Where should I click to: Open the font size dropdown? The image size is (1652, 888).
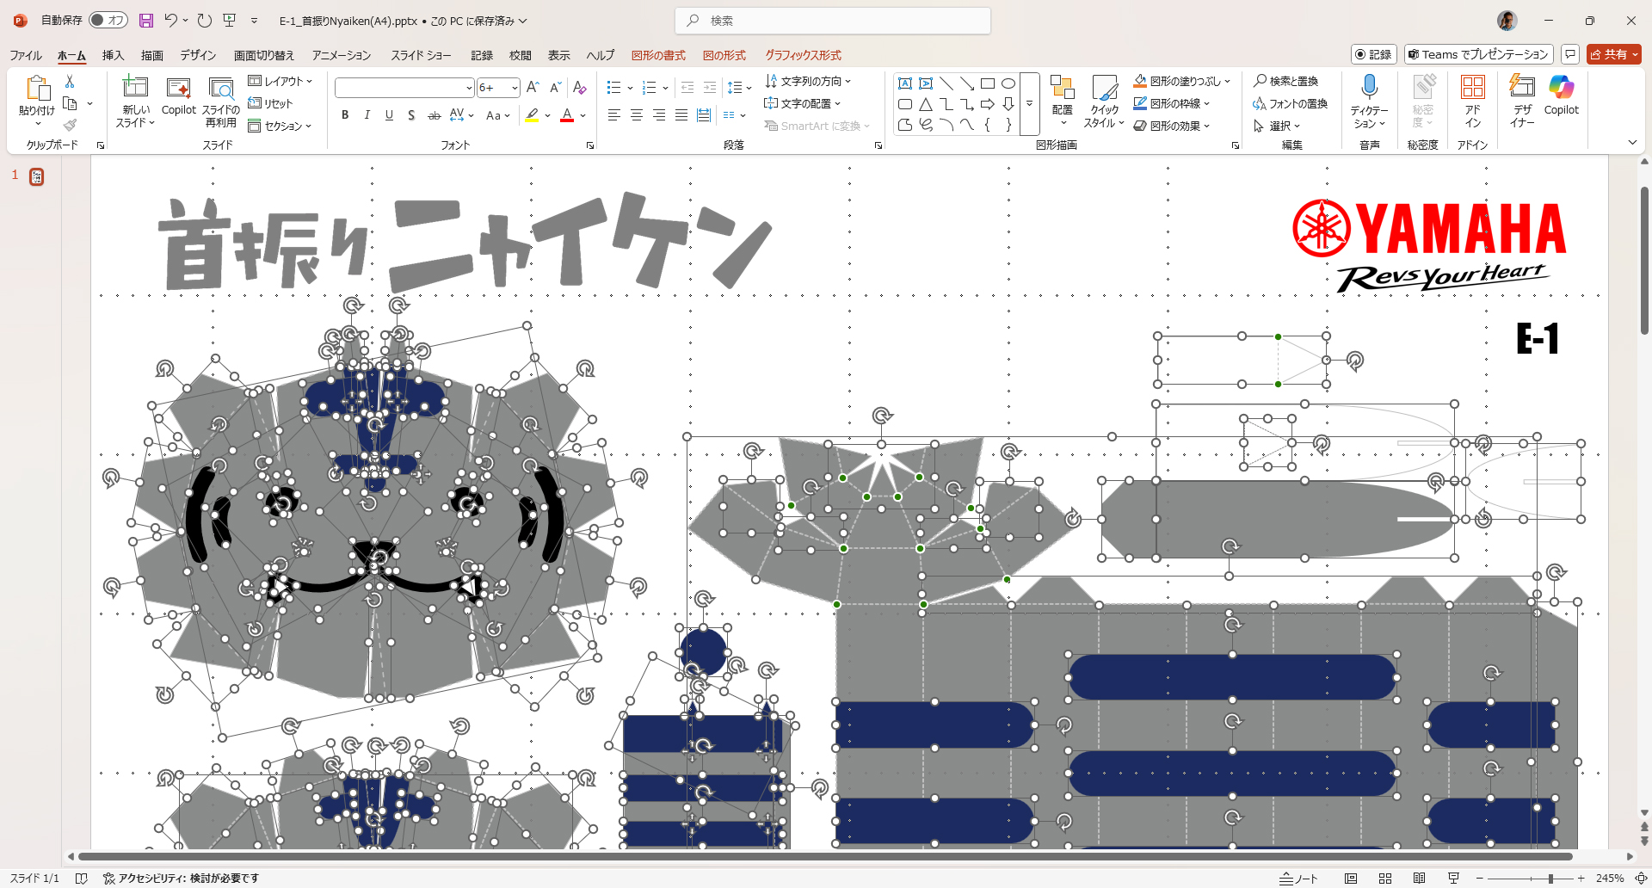515,88
